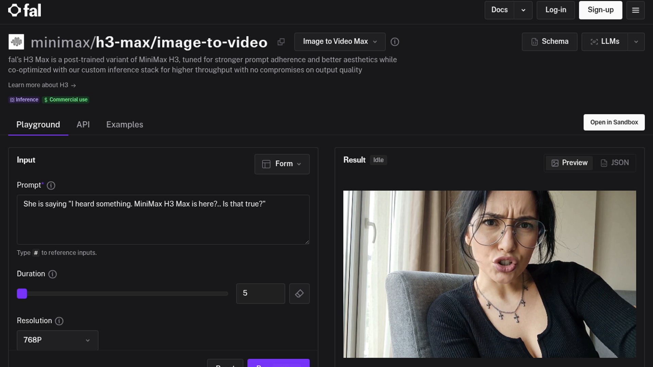Expand the LLMs dropdown arrow
The width and height of the screenshot is (653, 367).
[636, 42]
